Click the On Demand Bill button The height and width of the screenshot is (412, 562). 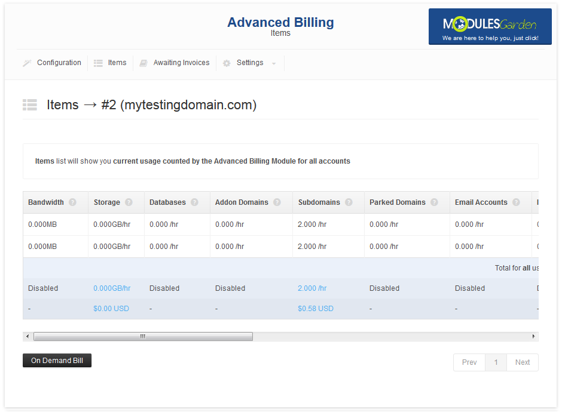pyautogui.click(x=57, y=361)
